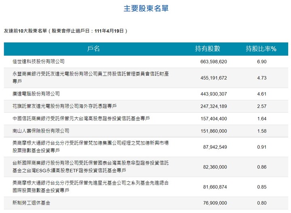This screenshot has width=291, height=213.
Task: Click percentage value 0.86
Action: tap(261, 167)
